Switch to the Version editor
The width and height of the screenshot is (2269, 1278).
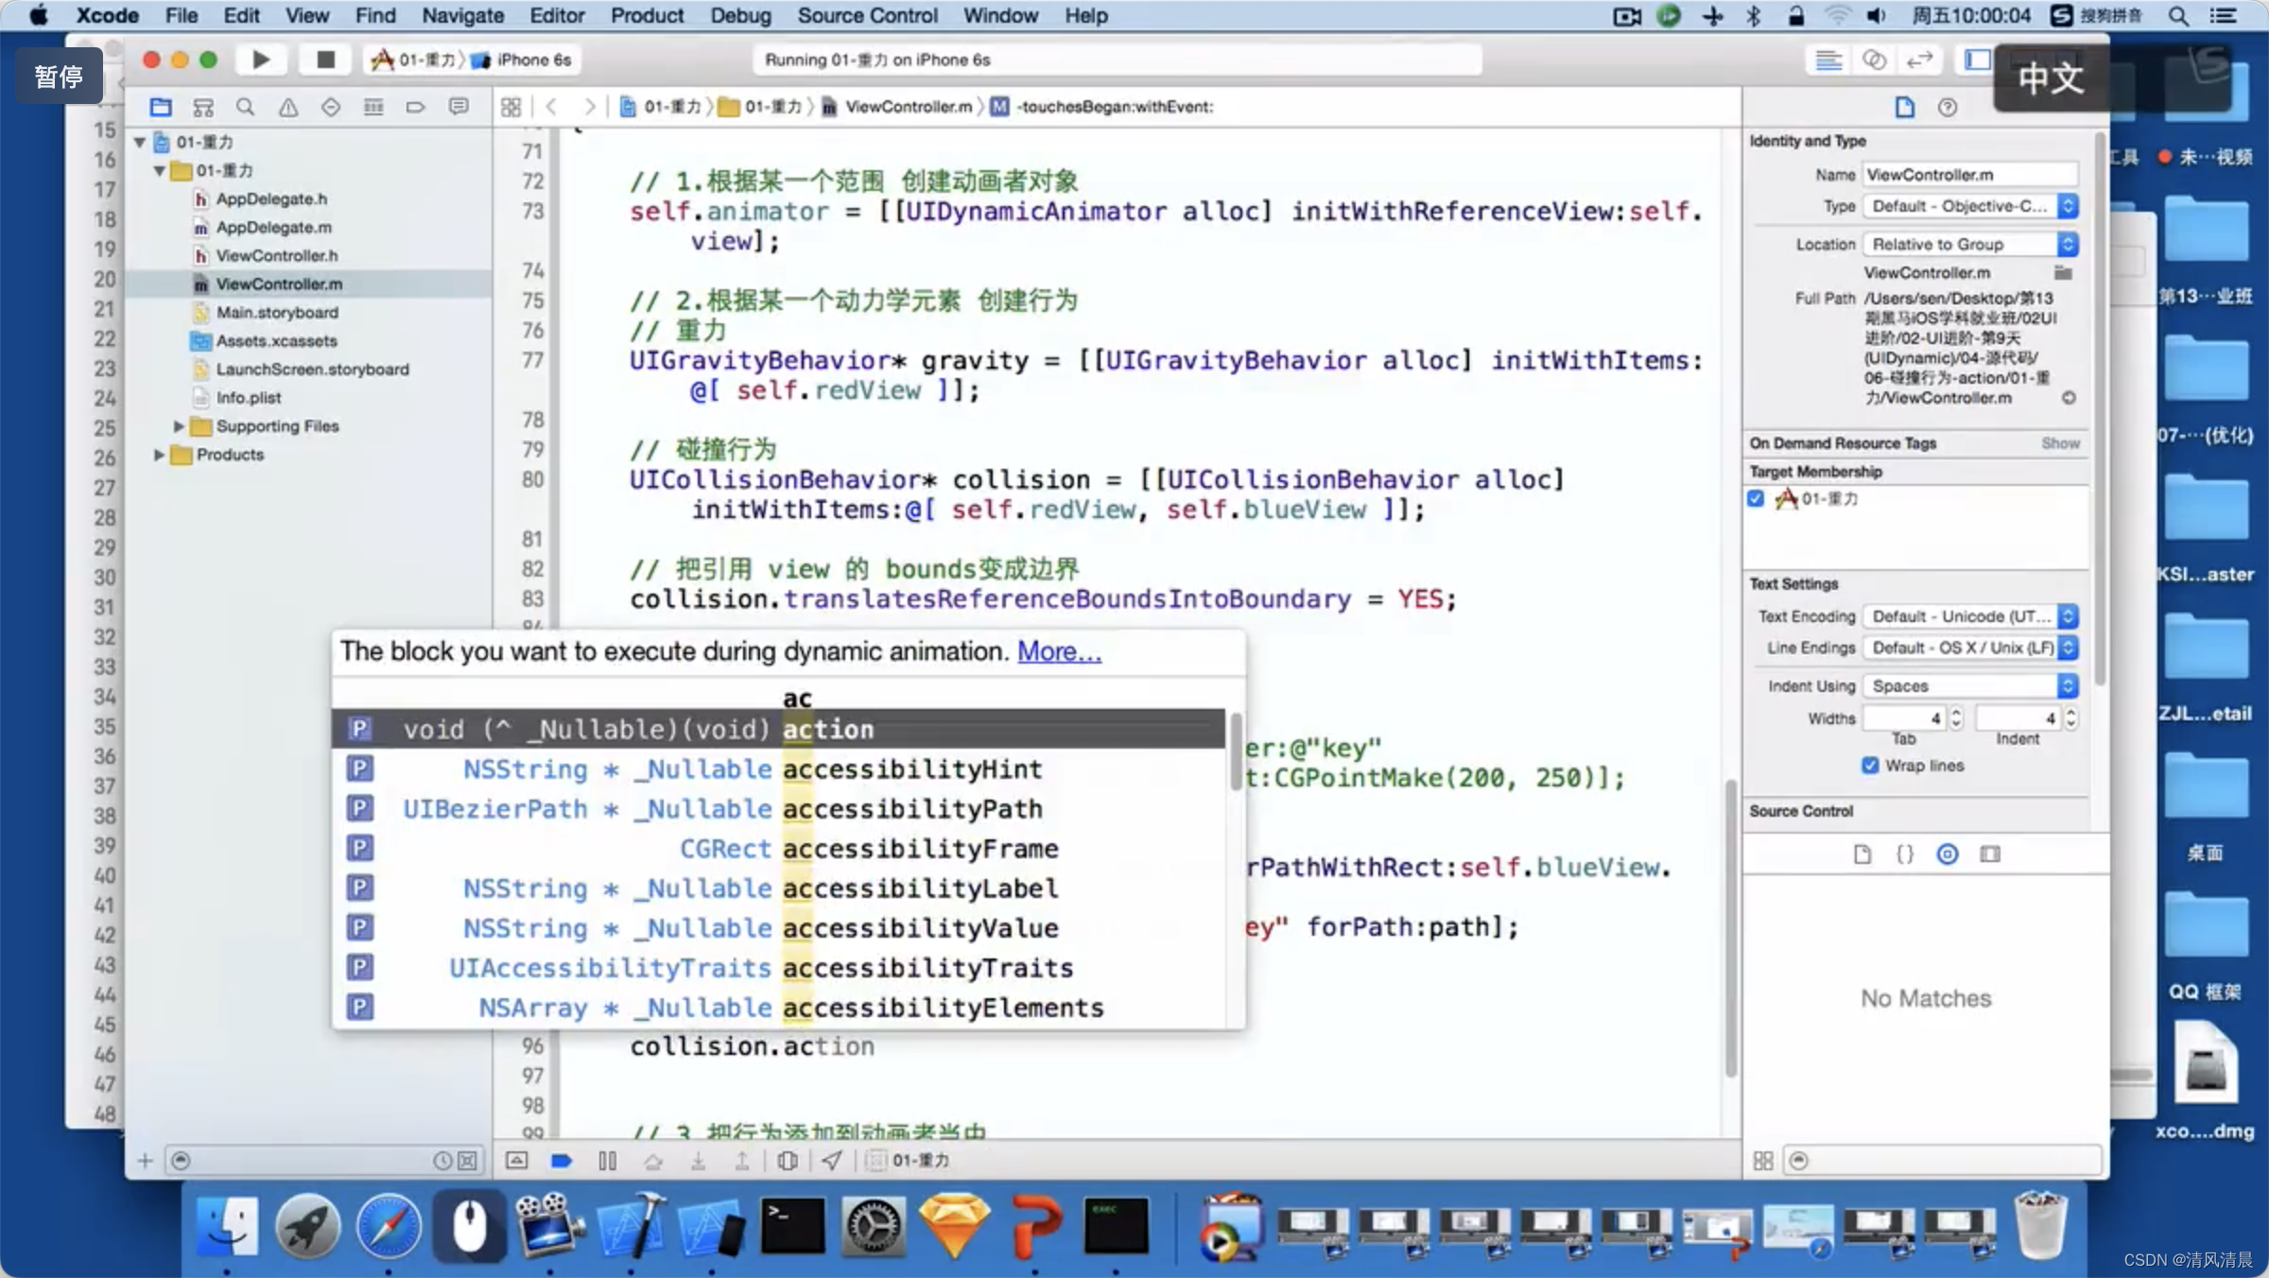[x=1919, y=60]
